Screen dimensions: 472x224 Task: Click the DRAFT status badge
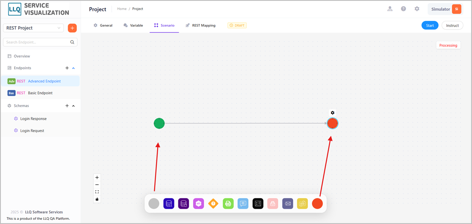[x=237, y=26]
